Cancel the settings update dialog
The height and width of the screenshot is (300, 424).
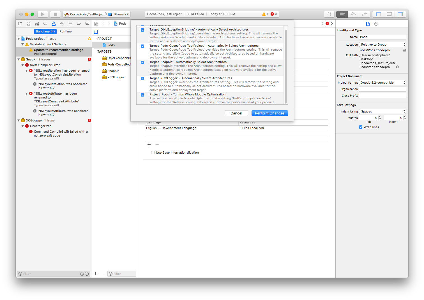tap(236, 113)
